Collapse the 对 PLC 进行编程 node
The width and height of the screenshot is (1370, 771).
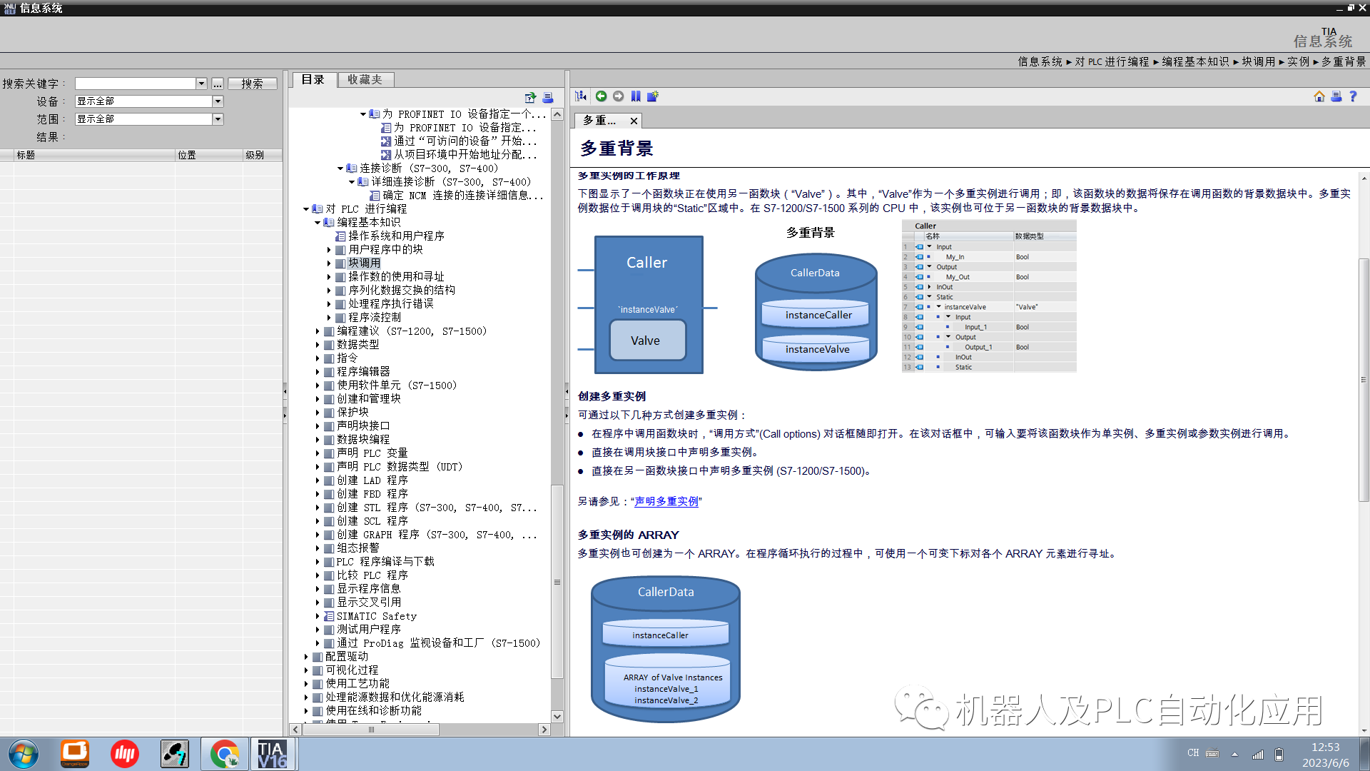[306, 209]
